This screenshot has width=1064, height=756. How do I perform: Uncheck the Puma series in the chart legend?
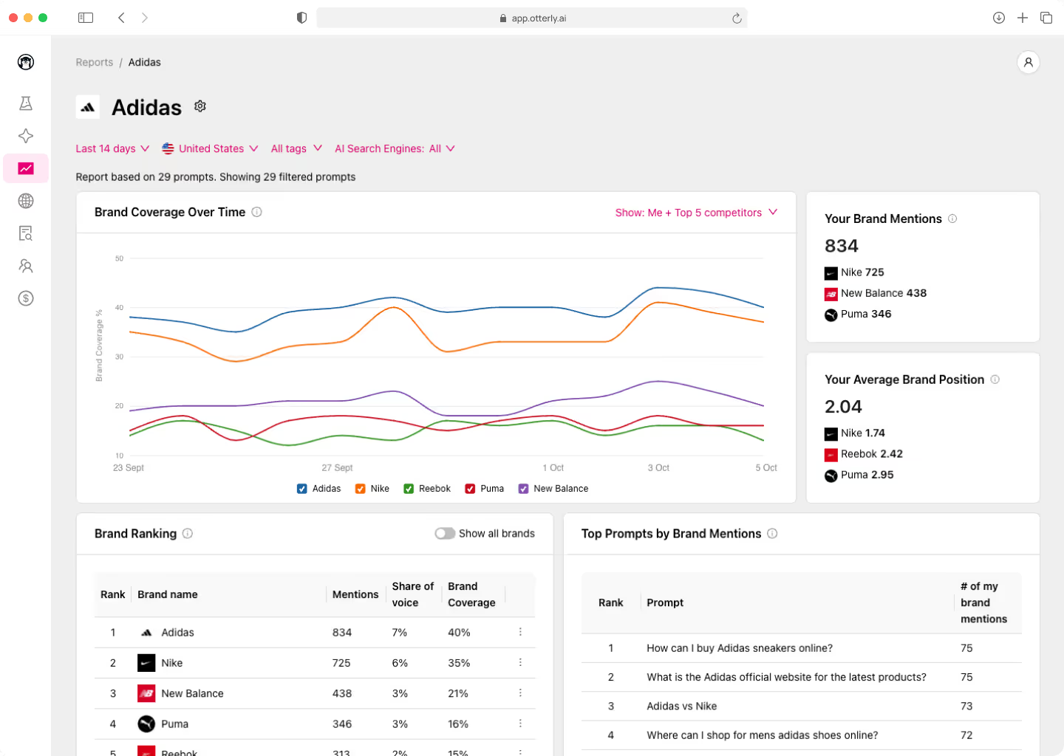coord(470,488)
